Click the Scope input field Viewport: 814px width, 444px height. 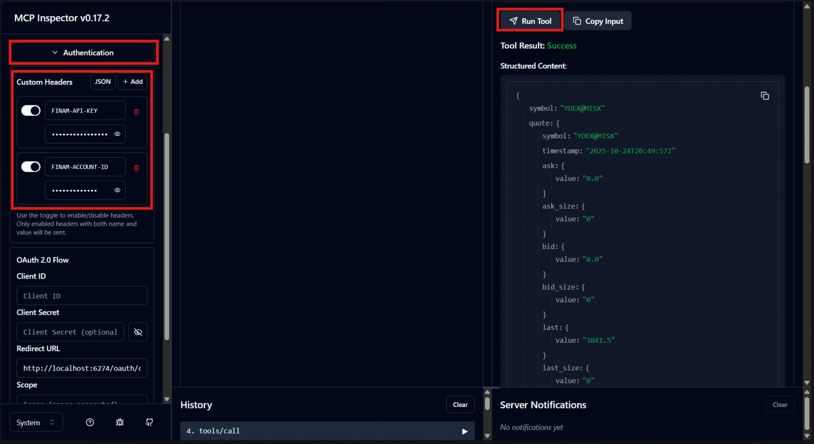coord(82,400)
